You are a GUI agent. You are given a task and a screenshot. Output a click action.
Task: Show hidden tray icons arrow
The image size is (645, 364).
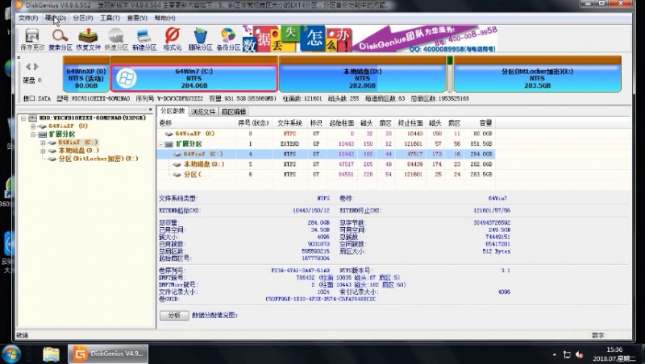point(555,354)
